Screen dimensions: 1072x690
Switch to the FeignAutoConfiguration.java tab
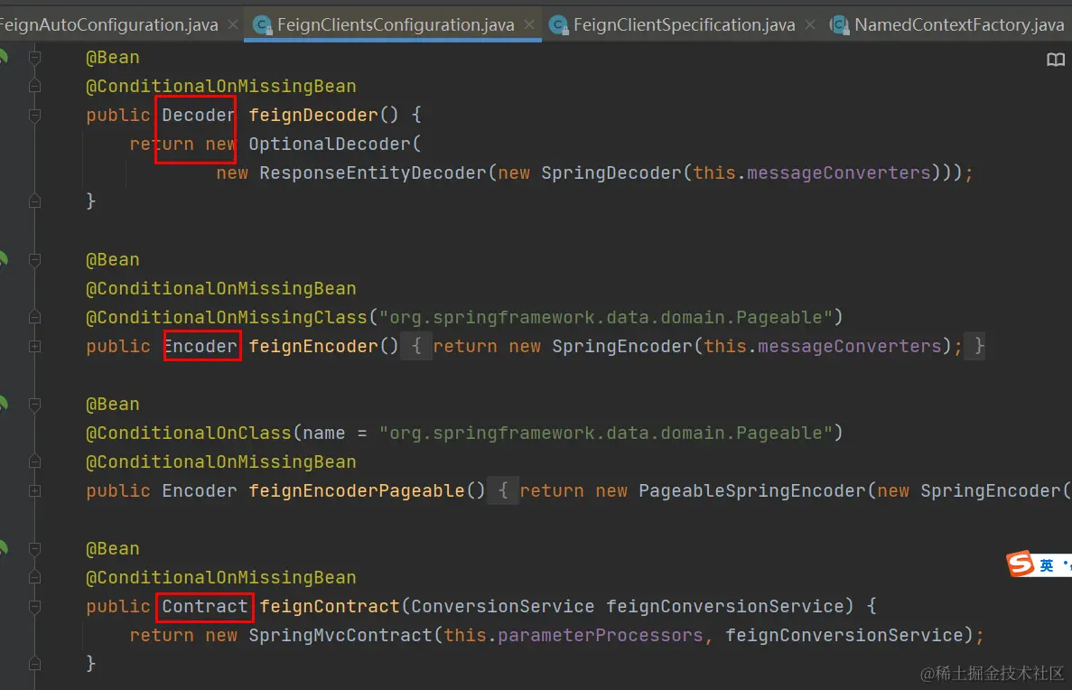(x=109, y=25)
